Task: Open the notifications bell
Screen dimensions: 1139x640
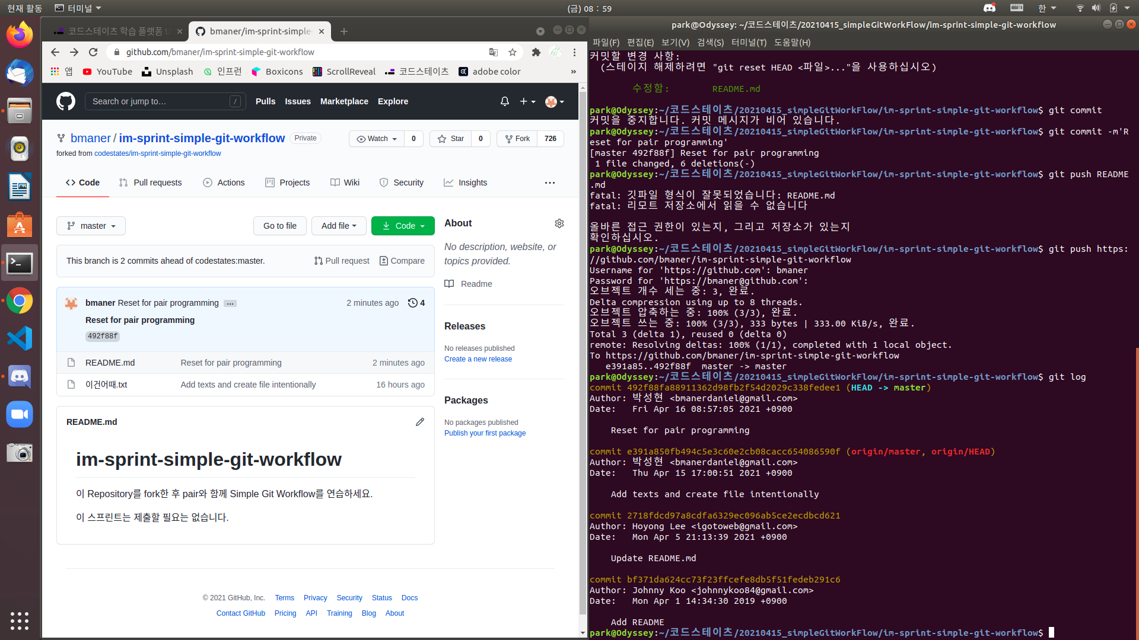Action: click(x=504, y=101)
